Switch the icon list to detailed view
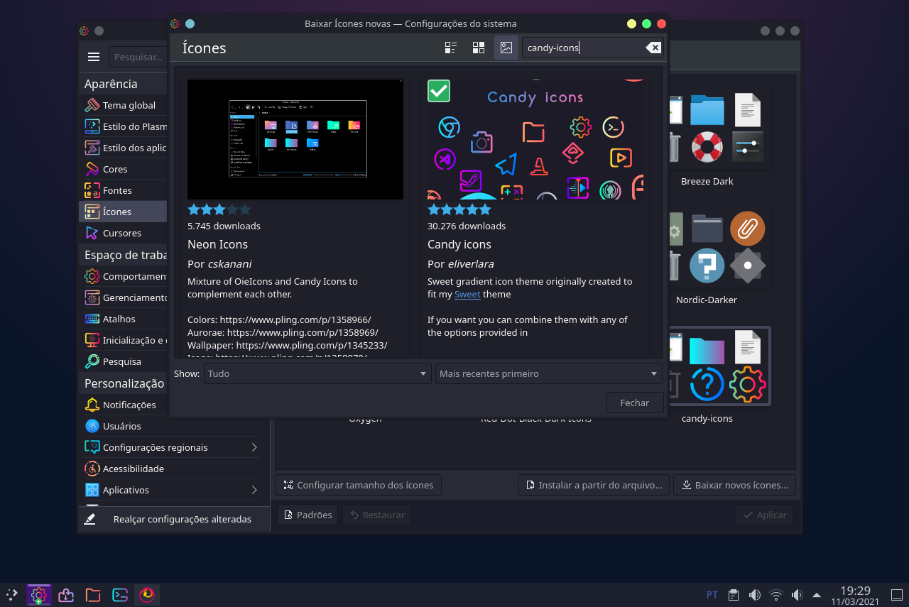This screenshot has height=607, width=909. [x=450, y=47]
